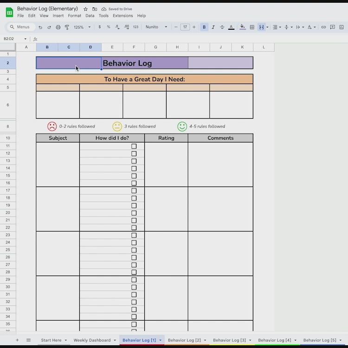Open the Weekly Dashboard tab dropdown arrow
This screenshot has height=348, width=348.
115,340
